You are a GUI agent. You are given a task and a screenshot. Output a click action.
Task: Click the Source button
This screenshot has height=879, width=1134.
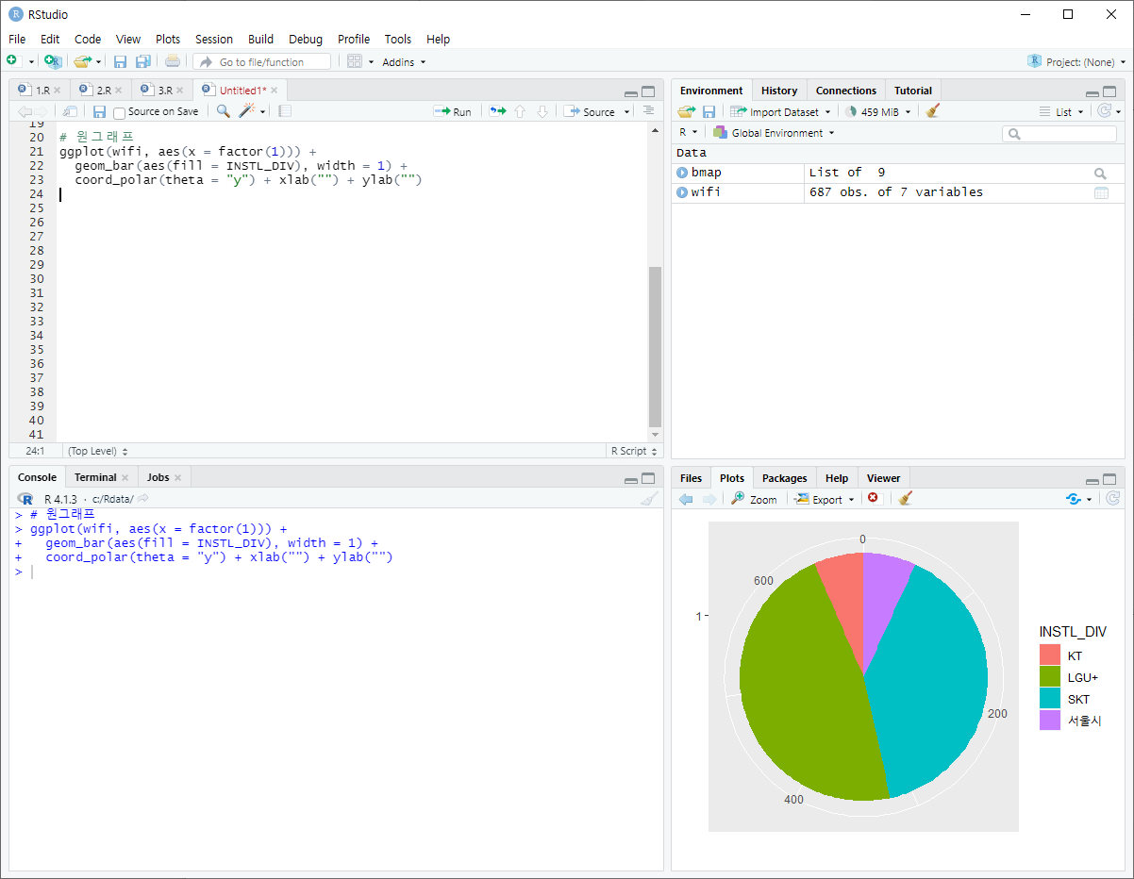point(591,111)
